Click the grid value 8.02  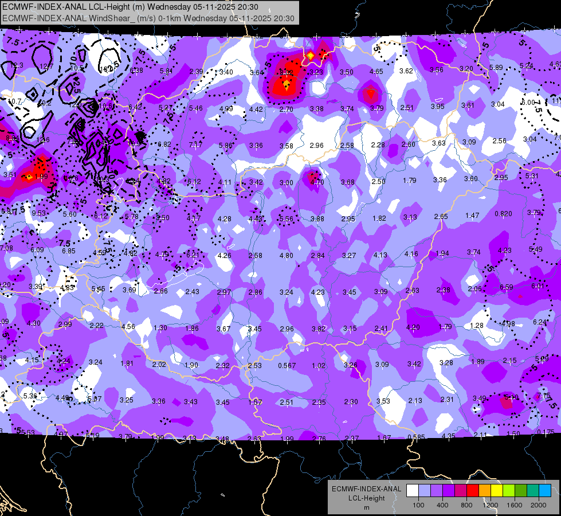(287, 73)
